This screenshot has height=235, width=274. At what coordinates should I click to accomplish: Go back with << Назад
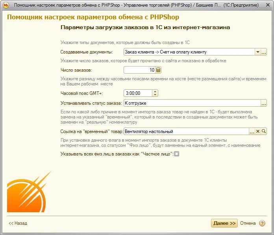point(18,223)
